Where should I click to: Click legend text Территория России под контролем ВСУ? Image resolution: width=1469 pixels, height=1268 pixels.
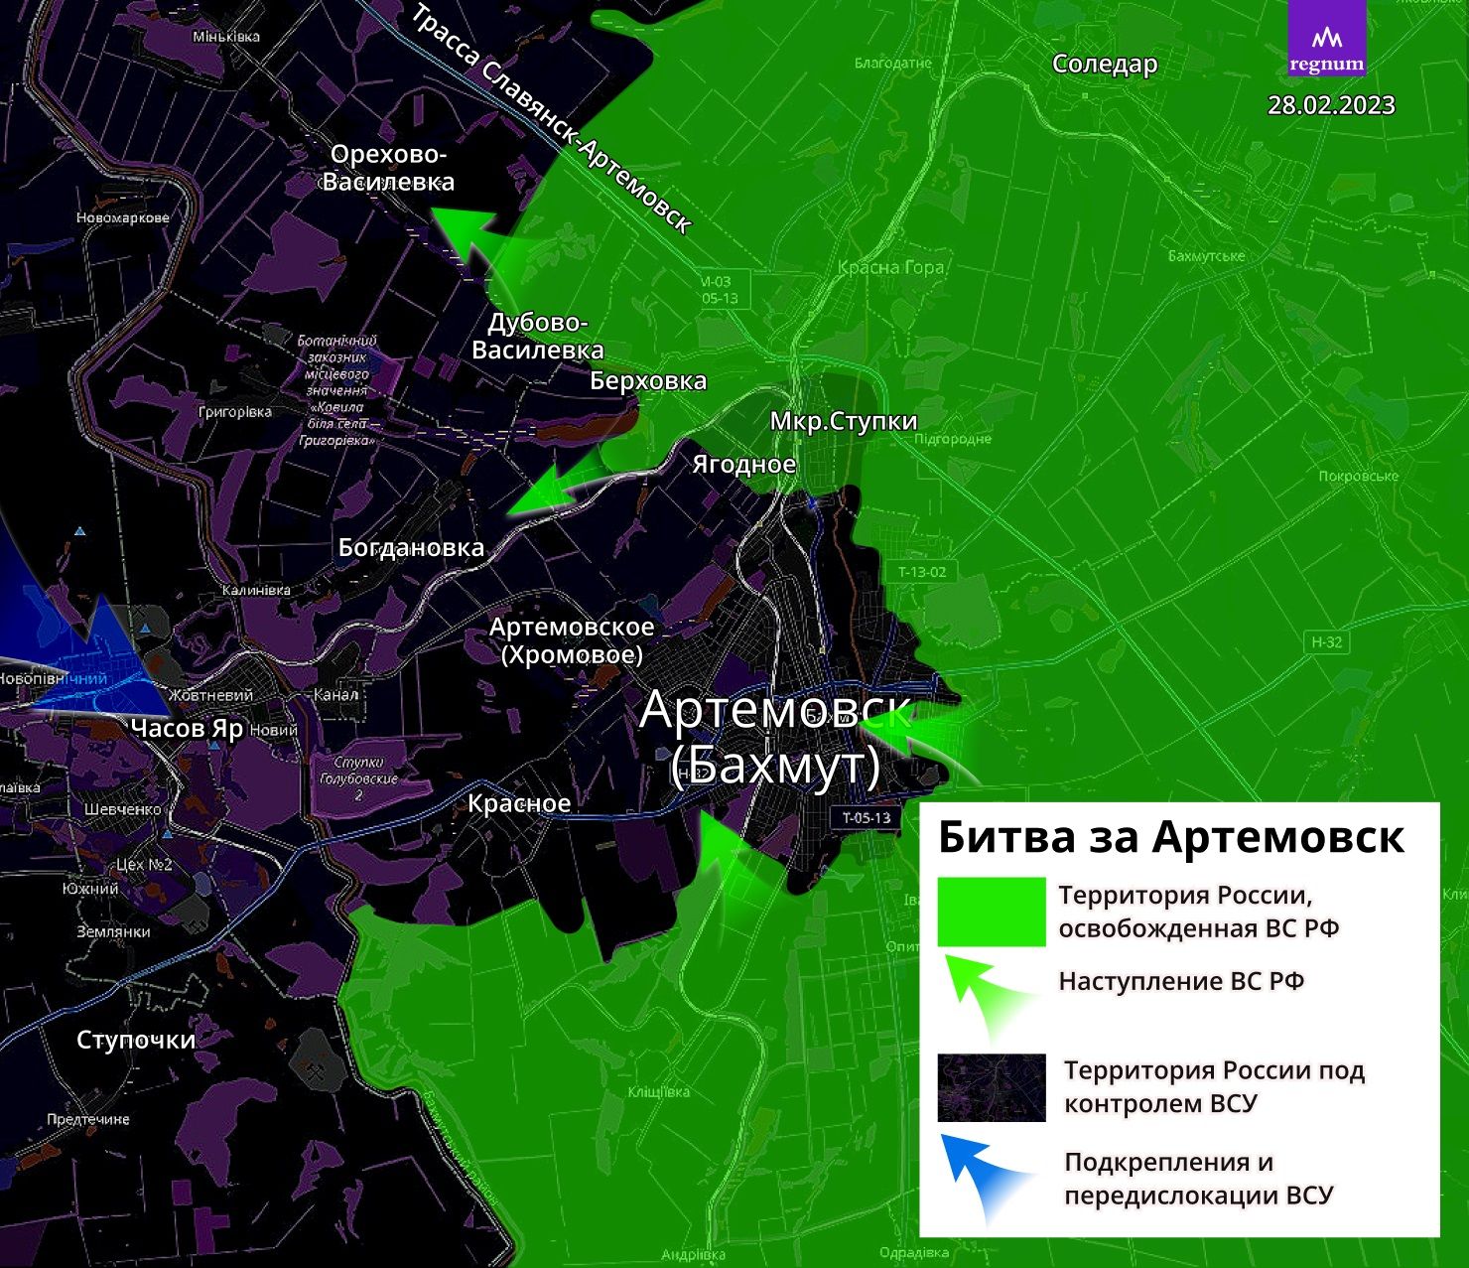coord(1214,1087)
